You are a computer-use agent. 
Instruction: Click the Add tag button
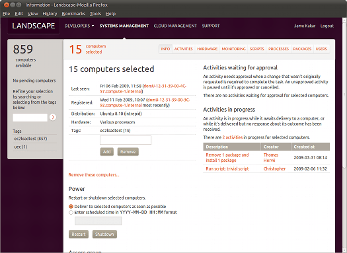[107, 152]
